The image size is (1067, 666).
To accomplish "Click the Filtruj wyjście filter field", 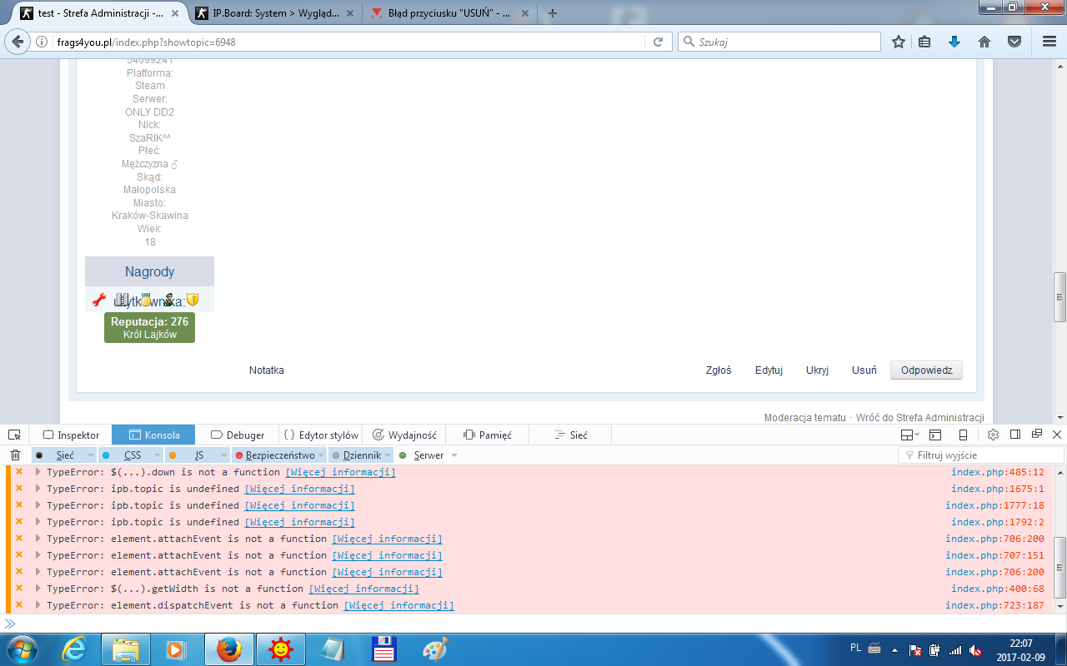I will coord(984,455).
